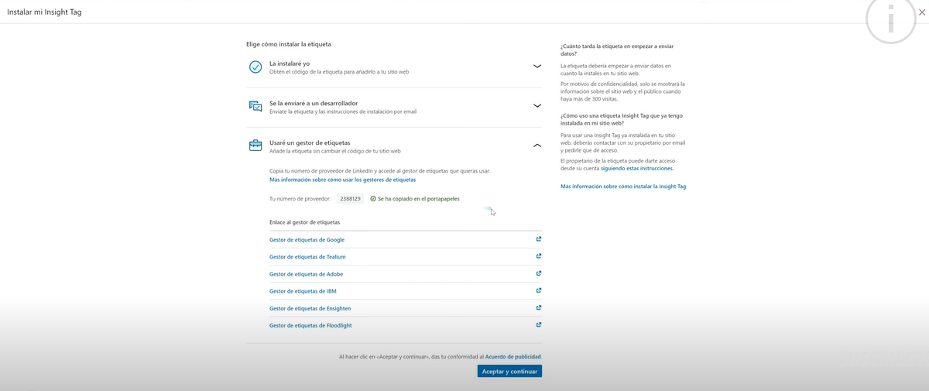Open the Gestor de etiquetas de Adobe link

(x=306, y=274)
